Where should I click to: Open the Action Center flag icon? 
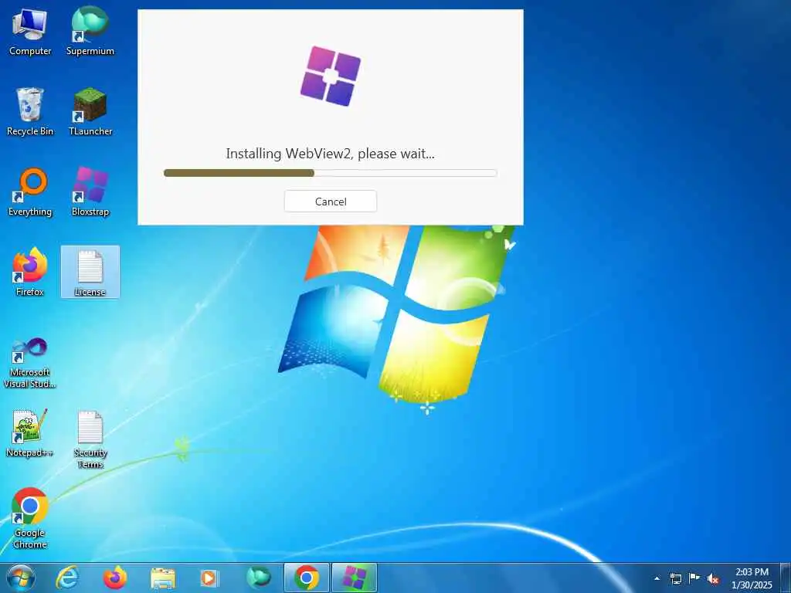pos(694,578)
